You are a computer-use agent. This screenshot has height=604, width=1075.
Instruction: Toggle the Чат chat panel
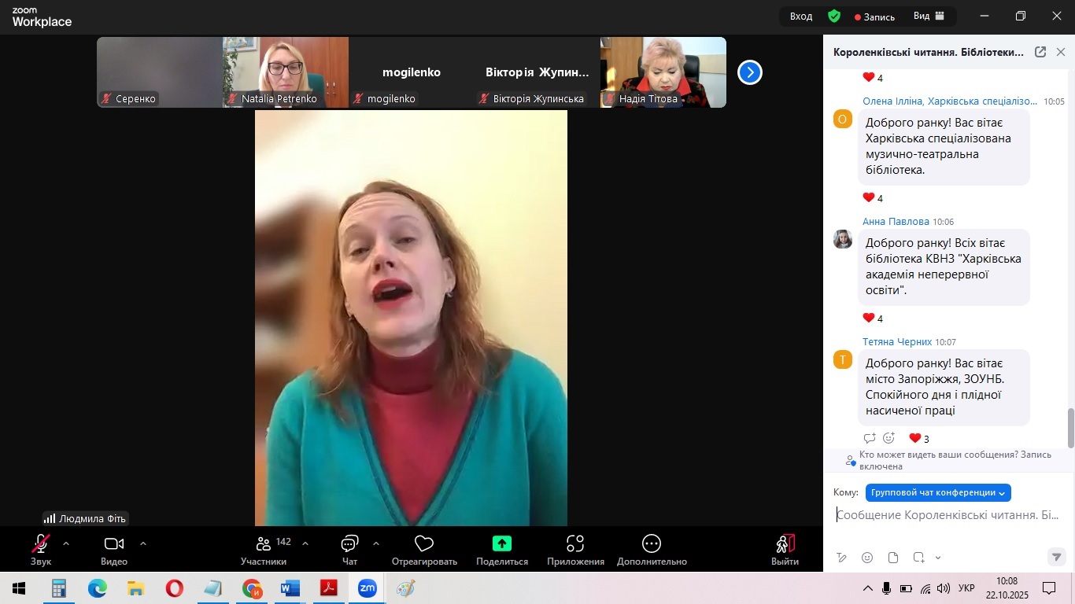click(349, 544)
